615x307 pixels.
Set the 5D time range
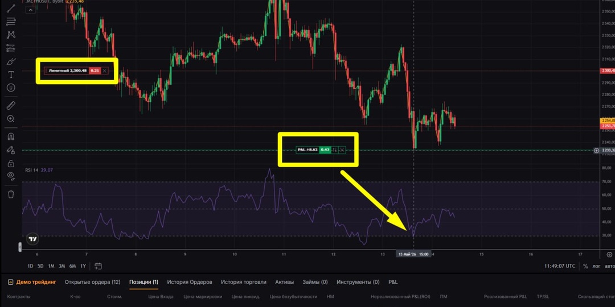(40, 266)
